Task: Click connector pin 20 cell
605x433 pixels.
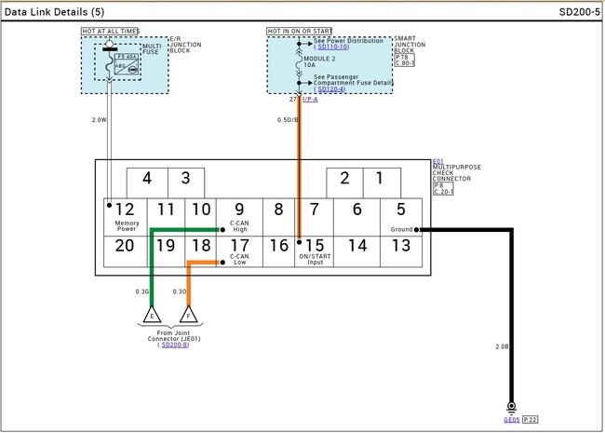Action: [126, 251]
